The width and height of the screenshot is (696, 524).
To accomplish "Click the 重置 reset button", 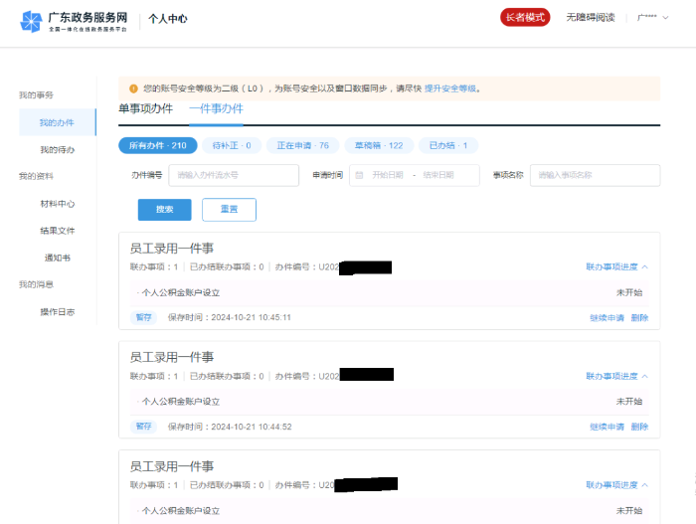I will click(229, 210).
